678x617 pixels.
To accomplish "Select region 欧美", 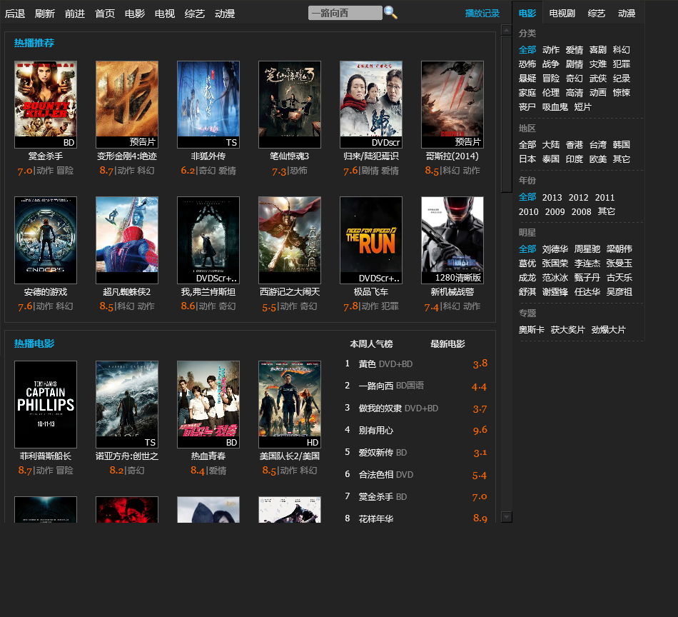I will pyautogui.click(x=597, y=159).
